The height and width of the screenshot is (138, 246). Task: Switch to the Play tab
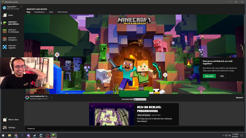pos(28,12)
